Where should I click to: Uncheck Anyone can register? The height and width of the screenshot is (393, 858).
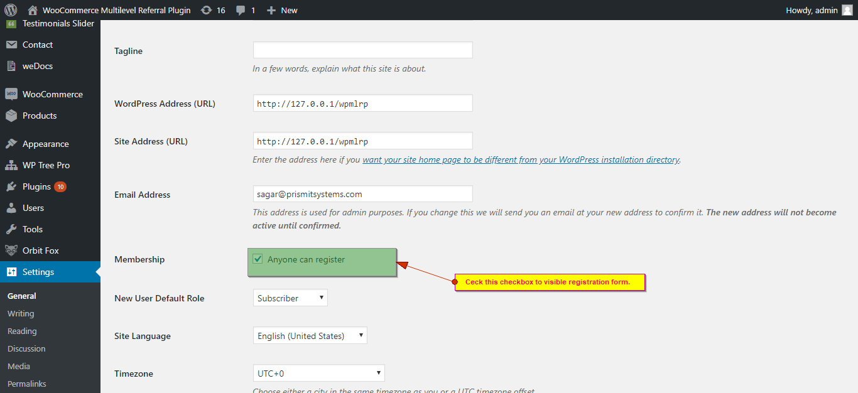258,258
